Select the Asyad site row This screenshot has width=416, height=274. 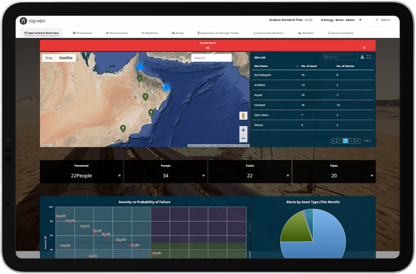313,95
